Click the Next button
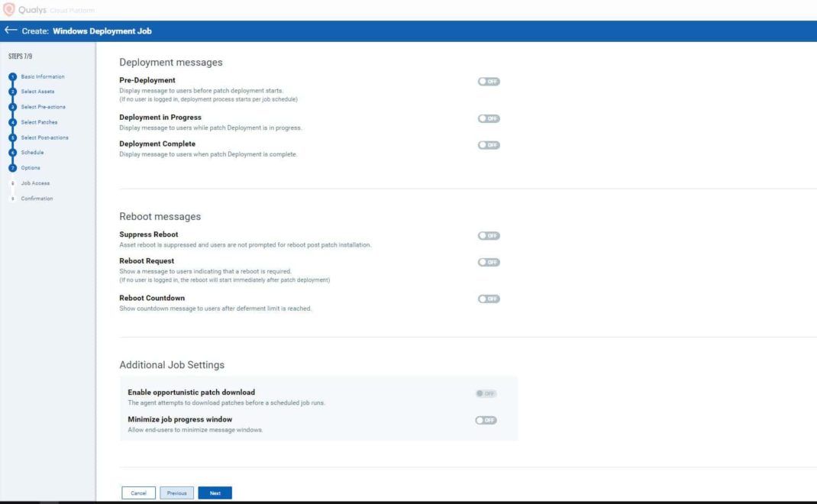 (x=215, y=493)
